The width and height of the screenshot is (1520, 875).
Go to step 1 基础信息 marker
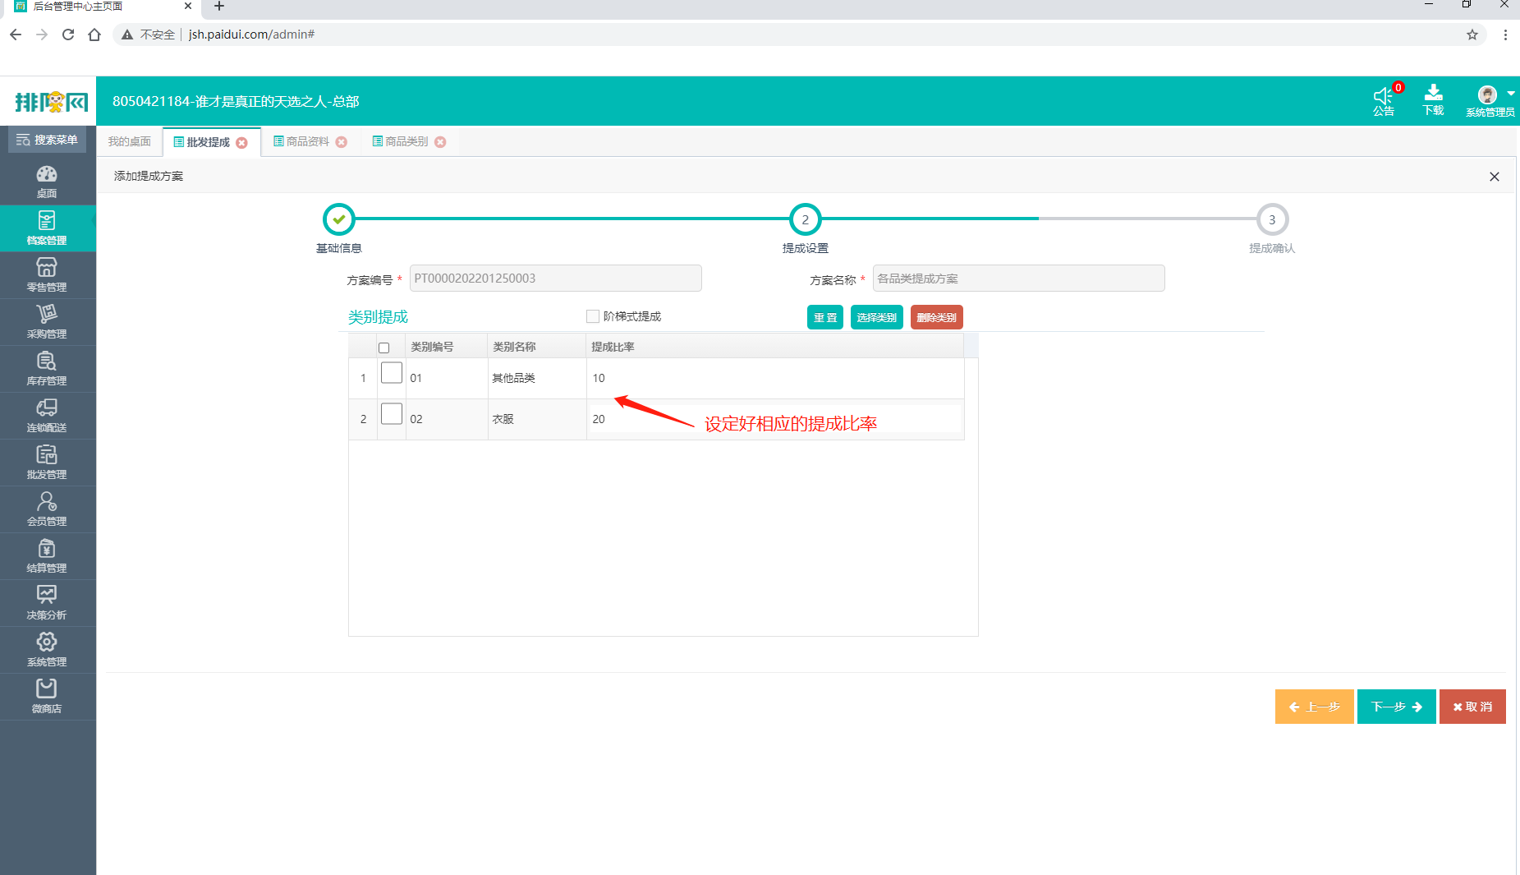339,219
